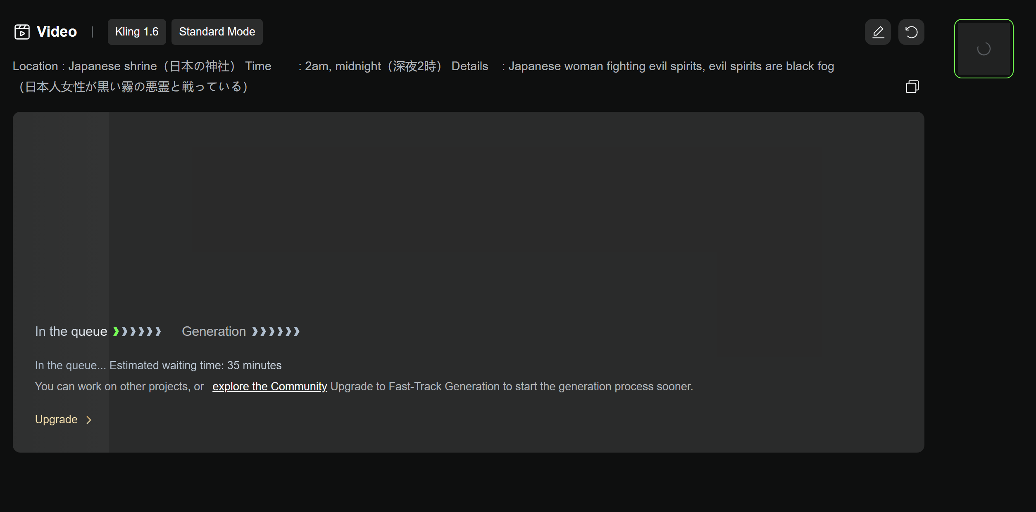The image size is (1036, 512).
Task: Click the 'In the queue' stage label
Action: tap(71, 331)
